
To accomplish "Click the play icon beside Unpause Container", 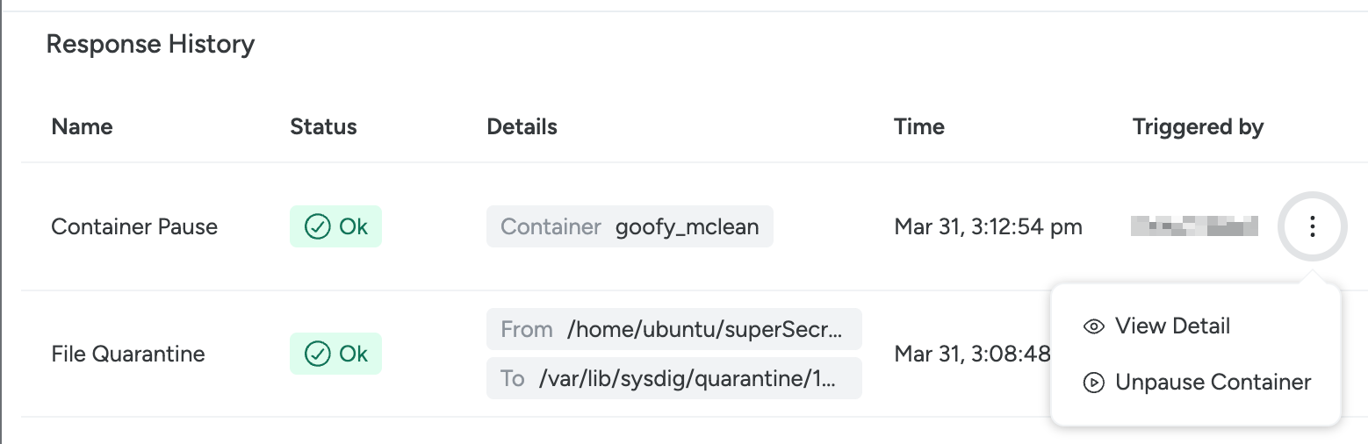I will coord(1094,383).
